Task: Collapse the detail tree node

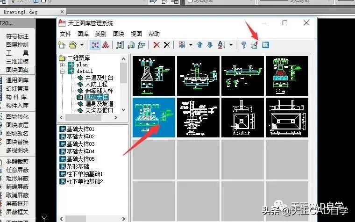Action: pyautogui.click(x=62, y=72)
